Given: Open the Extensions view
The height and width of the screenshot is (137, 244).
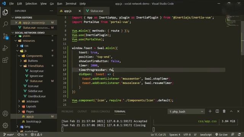Looking at the screenshot, I should 5,60.
